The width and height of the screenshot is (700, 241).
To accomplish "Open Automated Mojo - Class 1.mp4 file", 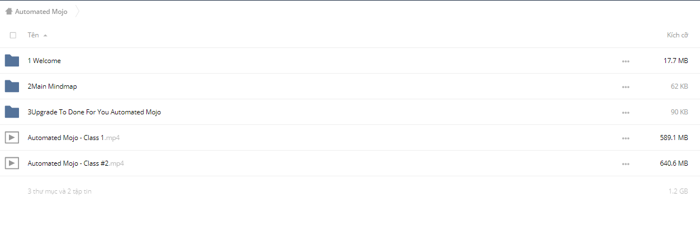I will (x=74, y=138).
